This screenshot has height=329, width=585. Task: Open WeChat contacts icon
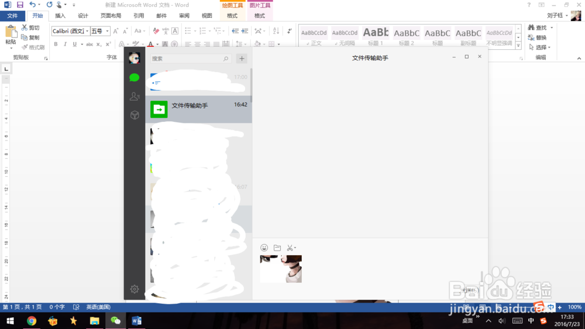(x=135, y=97)
